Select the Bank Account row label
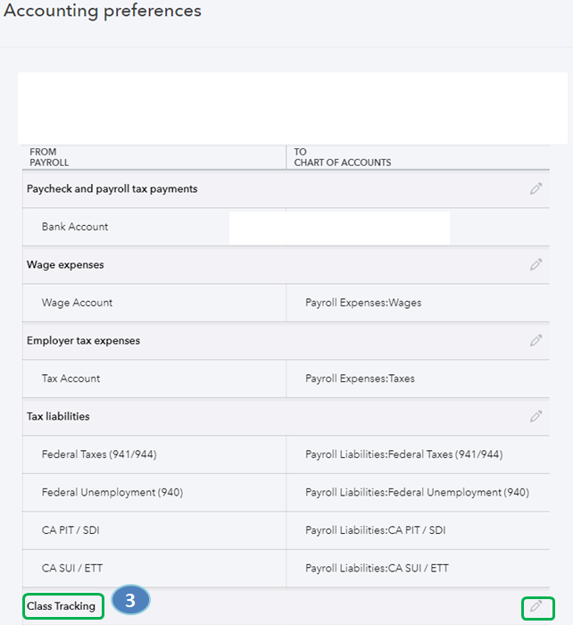This screenshot has height=625, width=573. point(75,227)
